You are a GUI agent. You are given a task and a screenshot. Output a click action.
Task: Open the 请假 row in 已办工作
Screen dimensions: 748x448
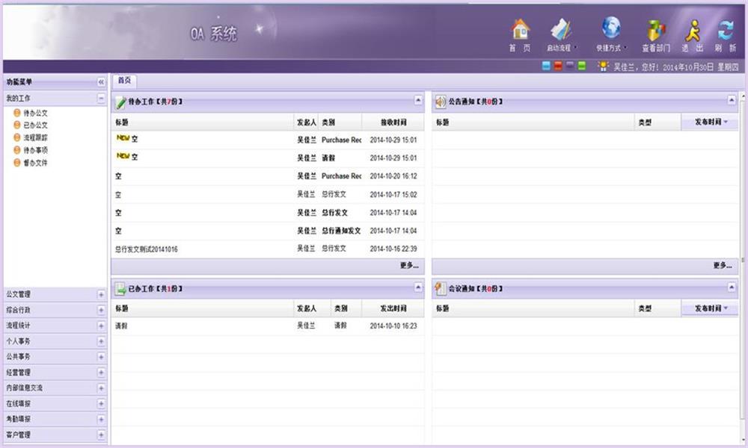pos(268,326)
